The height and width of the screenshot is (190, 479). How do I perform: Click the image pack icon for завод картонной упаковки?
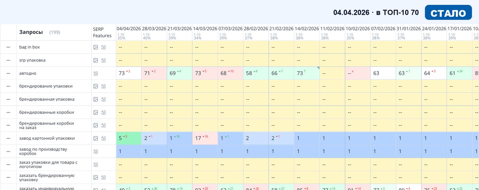tap(95, 139)
